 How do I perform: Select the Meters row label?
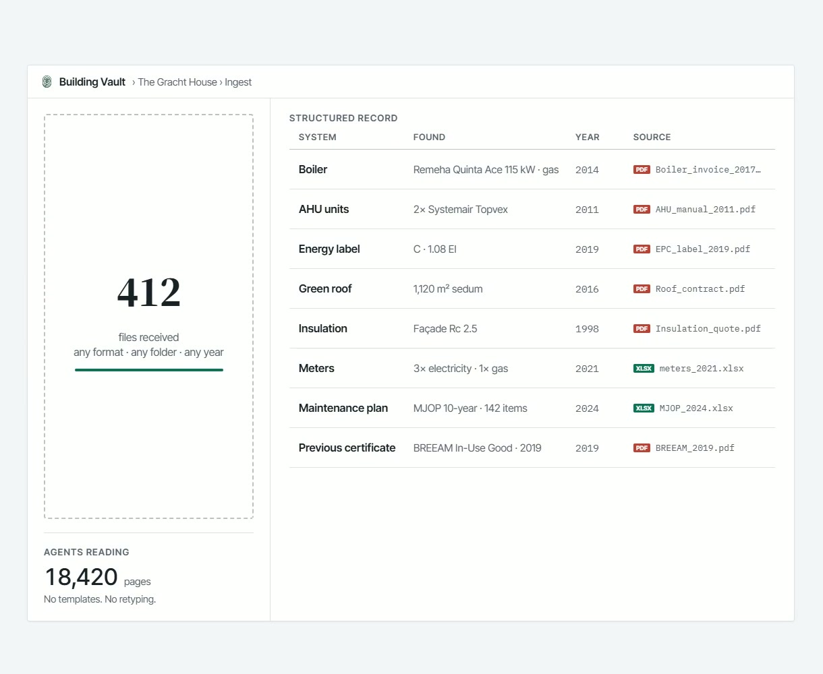pyautogui.click(x=316, y=369)
